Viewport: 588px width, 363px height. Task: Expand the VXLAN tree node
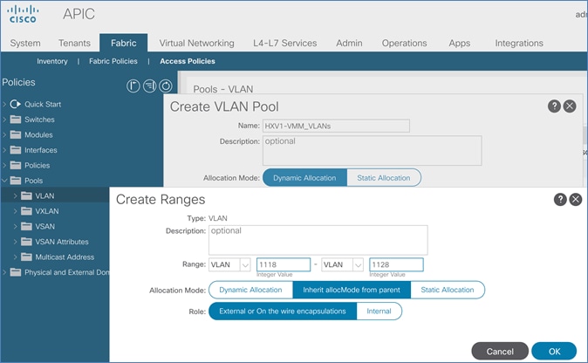[x=16, y=211]
